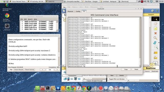Click the new file icon in Packet Tracer

point(64,11)
